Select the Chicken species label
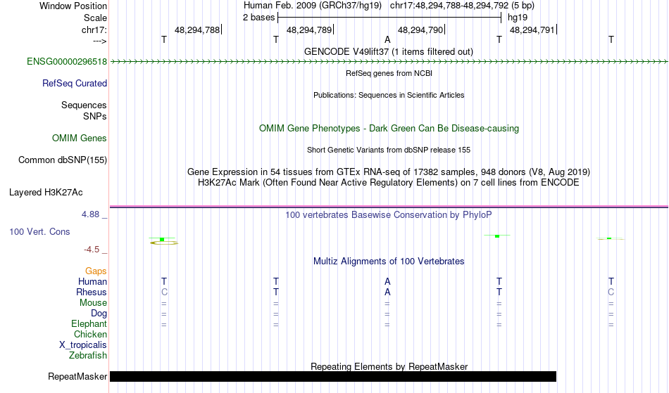The height and width of the screenshot is (393, 669). [90, 334]
